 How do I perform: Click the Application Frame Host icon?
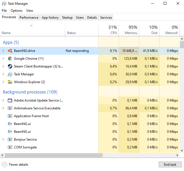tap(10, 116)
